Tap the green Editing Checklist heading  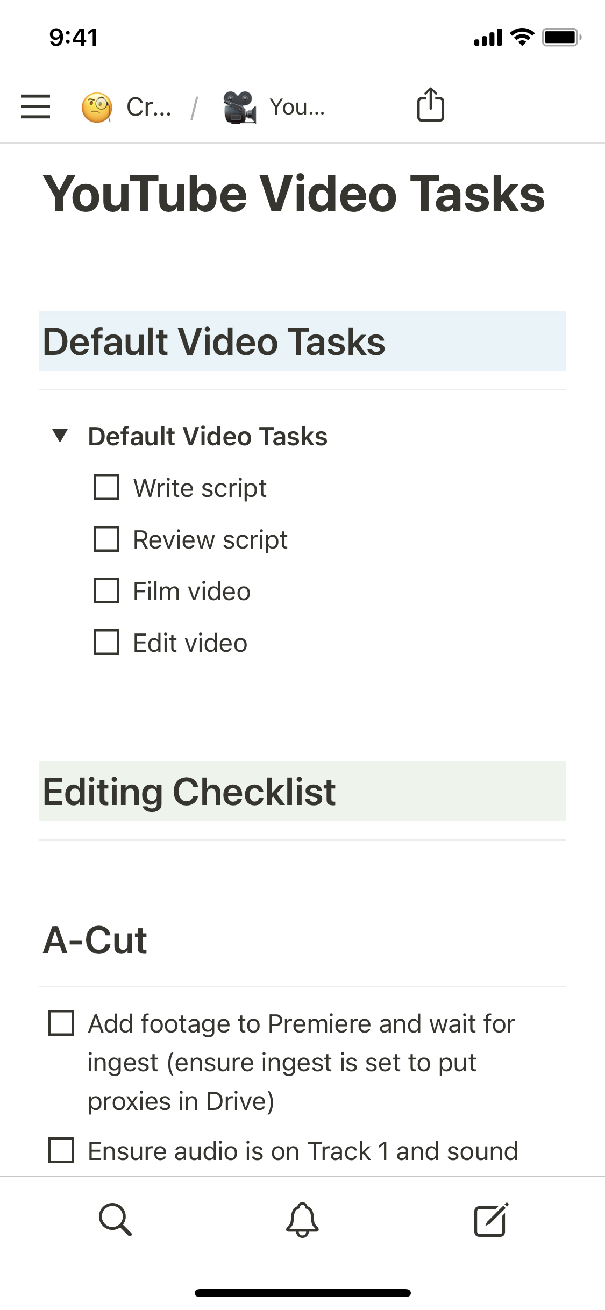189,792
